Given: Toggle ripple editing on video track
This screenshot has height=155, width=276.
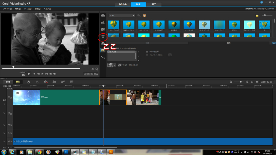Looking at the screenshot, I should 4,100.
